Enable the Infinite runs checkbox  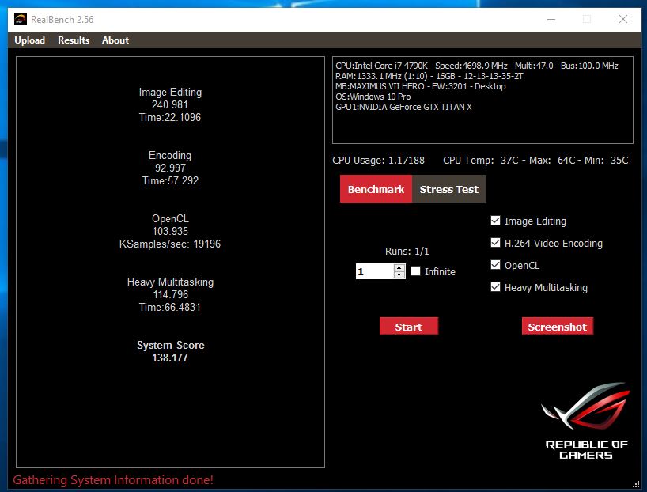coord(415,271)
